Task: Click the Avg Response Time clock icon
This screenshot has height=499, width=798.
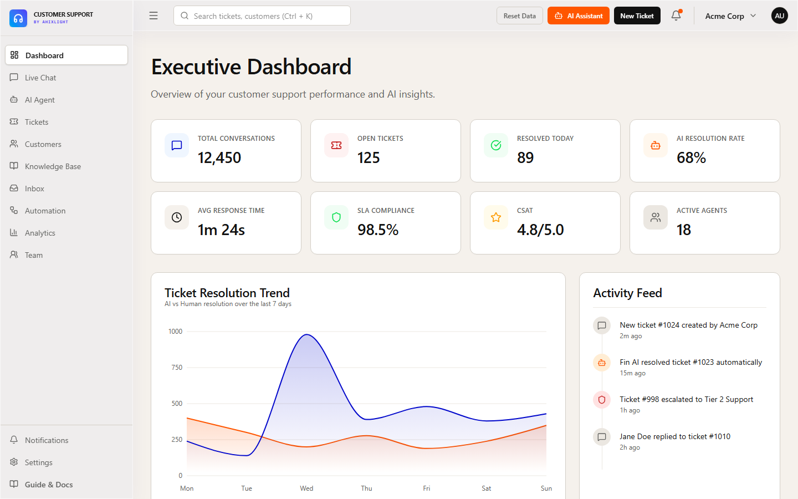Action: 177,217
